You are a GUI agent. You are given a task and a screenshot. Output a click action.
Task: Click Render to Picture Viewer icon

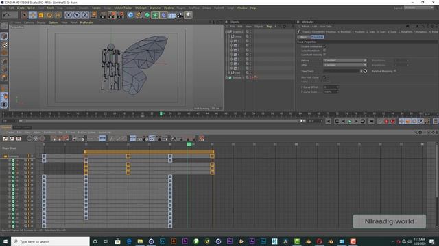[x=111, y=15]
